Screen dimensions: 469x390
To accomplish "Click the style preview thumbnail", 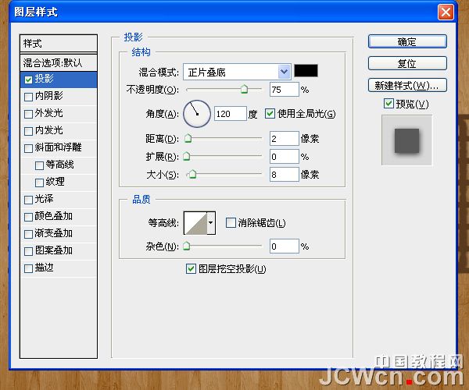I will (x=406, y=140).
